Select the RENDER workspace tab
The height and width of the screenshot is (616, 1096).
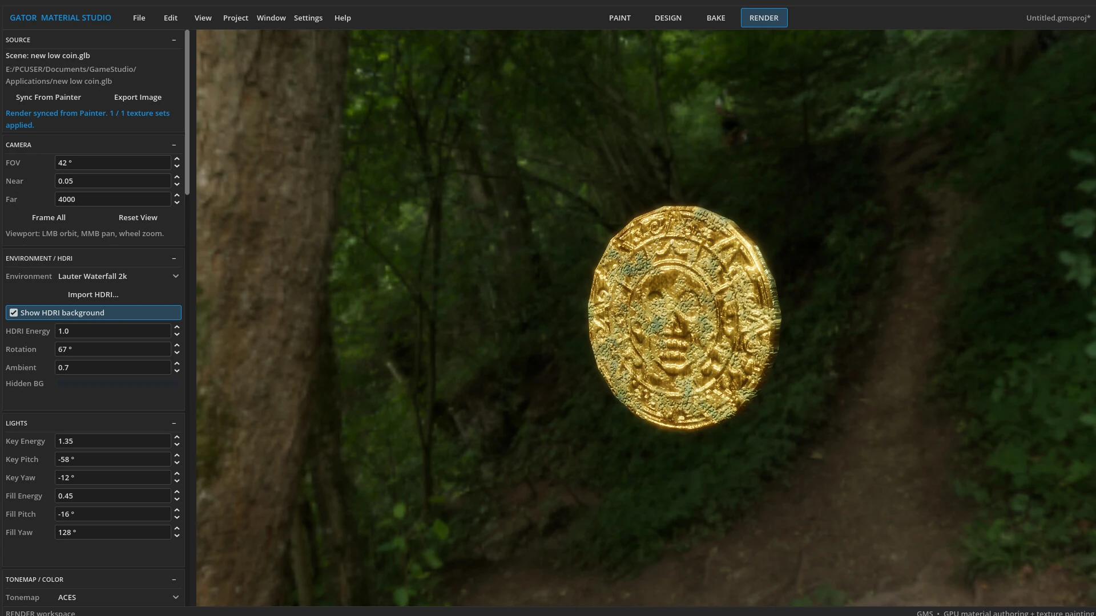(764, 18)
